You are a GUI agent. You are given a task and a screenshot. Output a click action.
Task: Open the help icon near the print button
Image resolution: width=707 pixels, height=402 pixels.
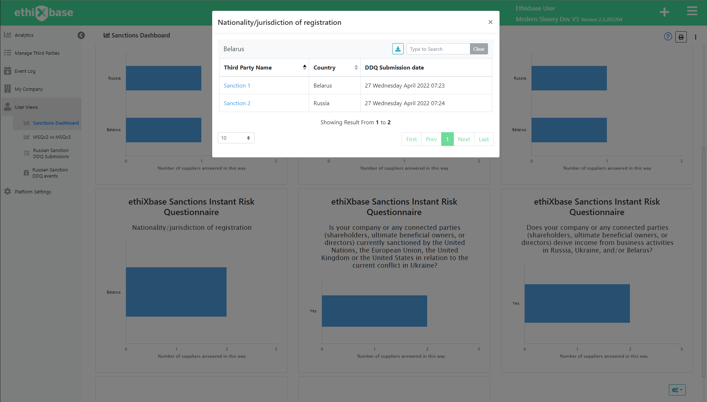(668, 36)
